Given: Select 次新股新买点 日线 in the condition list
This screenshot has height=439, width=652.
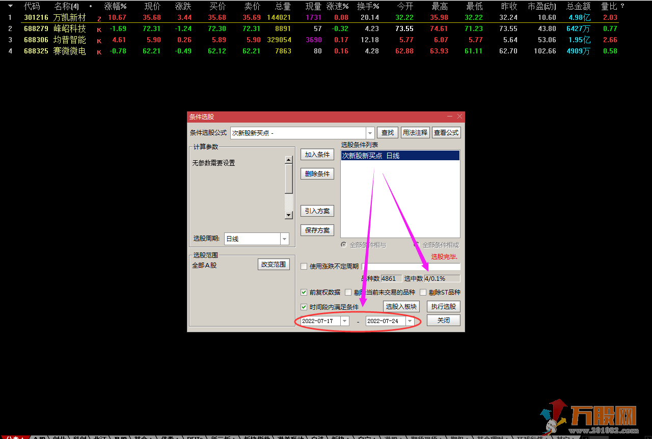Looking at the screenshot, I should pos(400,156).
